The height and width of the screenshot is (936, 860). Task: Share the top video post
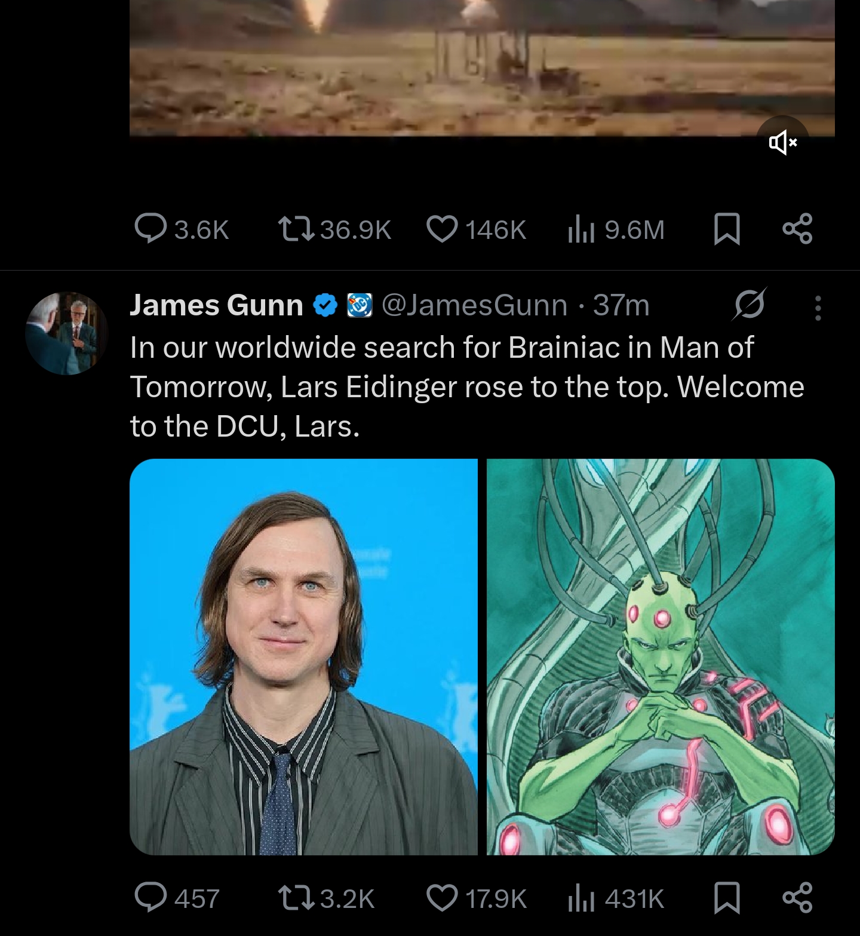[x=797, y=229]
